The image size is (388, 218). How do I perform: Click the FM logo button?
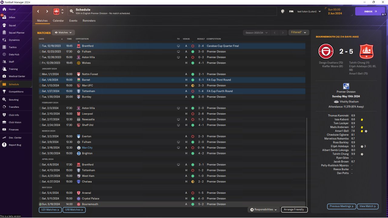[x=291, y=12]
